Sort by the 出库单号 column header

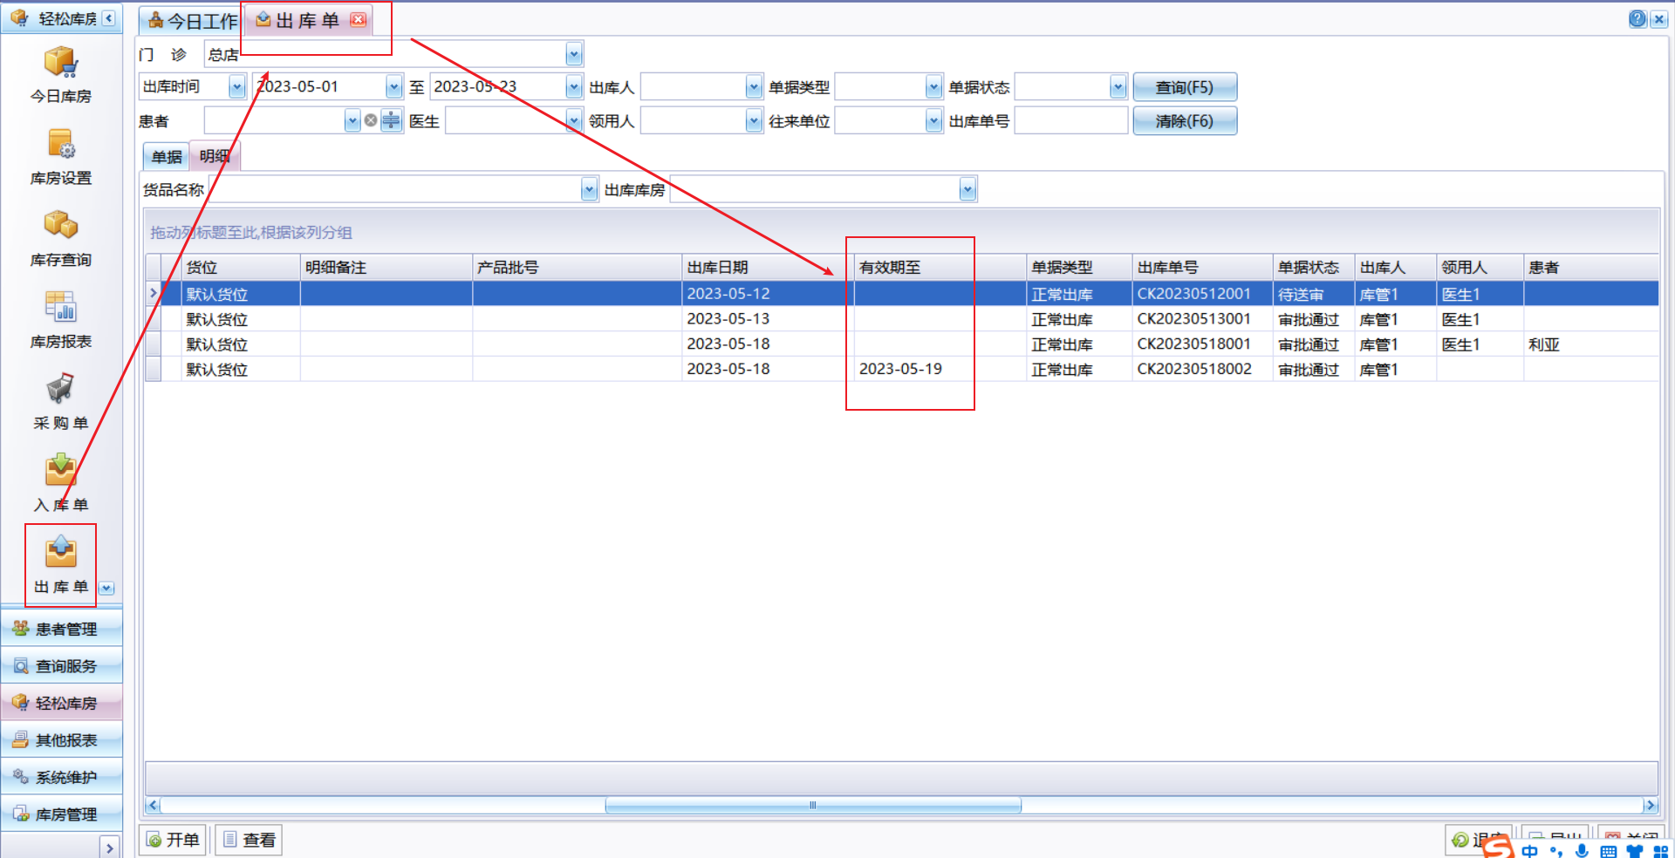tap(1202, 268)
